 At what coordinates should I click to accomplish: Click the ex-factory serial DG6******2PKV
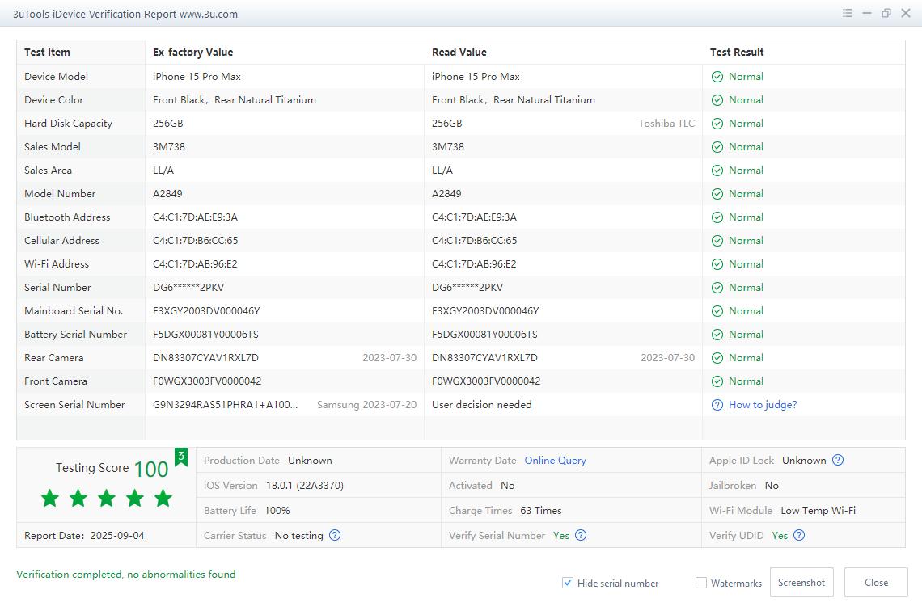coord(188,287)
